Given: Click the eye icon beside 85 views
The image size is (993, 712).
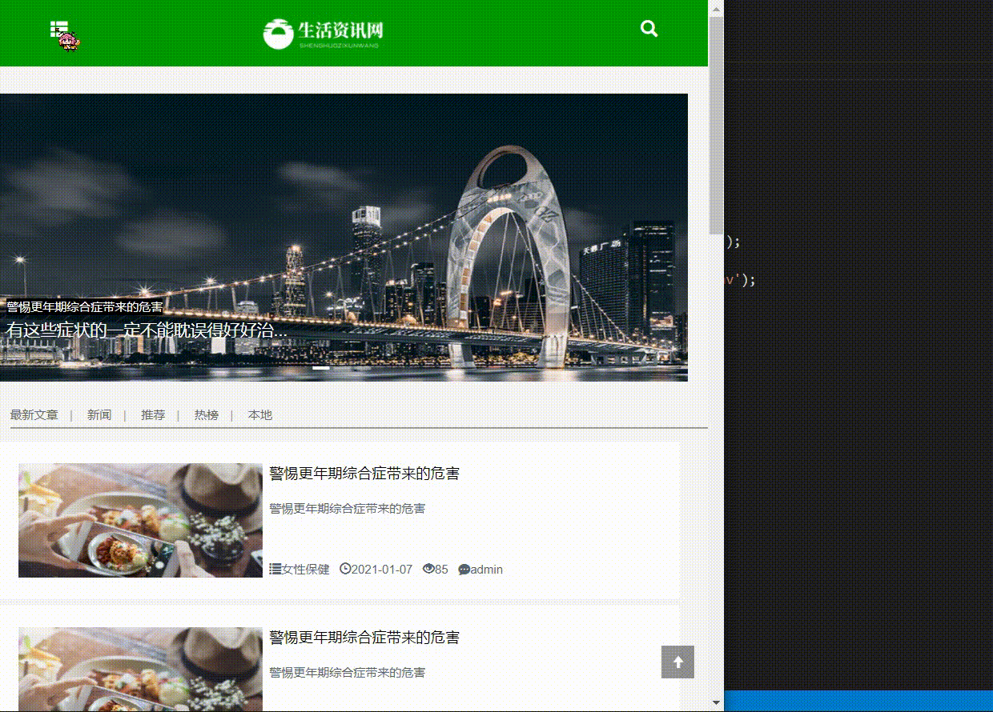Looking at the screenshot, I should tap(428, 569).
